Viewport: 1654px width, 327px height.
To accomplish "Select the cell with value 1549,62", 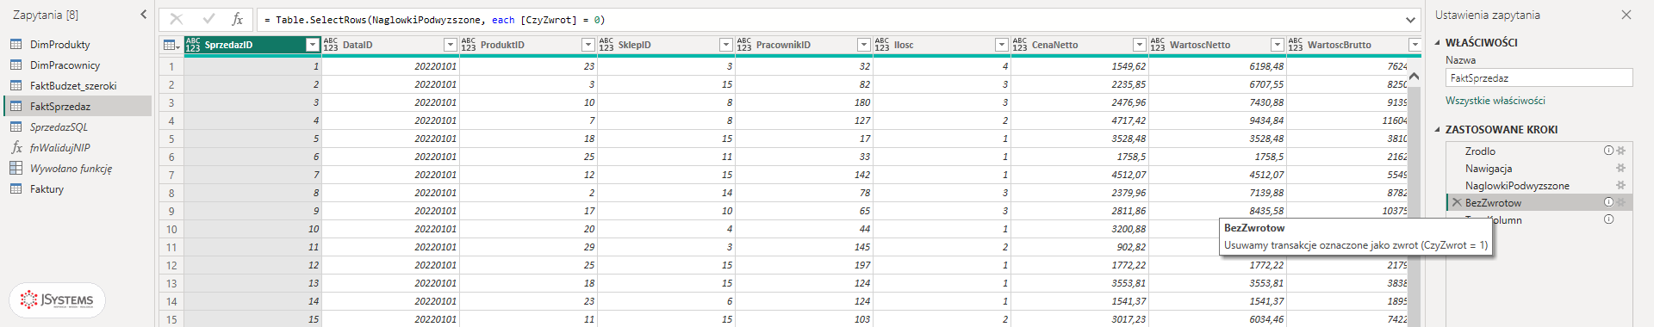I will click(1079, 66).
